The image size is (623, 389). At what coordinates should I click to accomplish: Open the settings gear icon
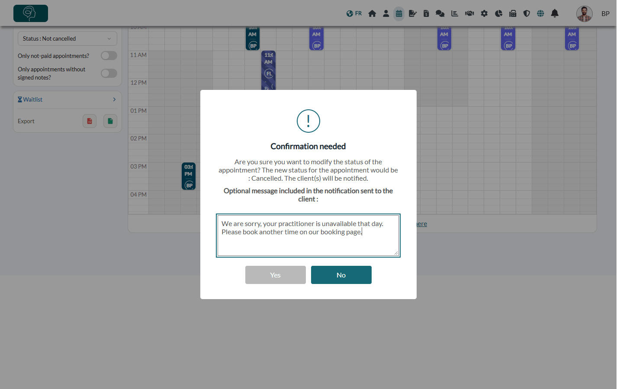coord(484,13)
